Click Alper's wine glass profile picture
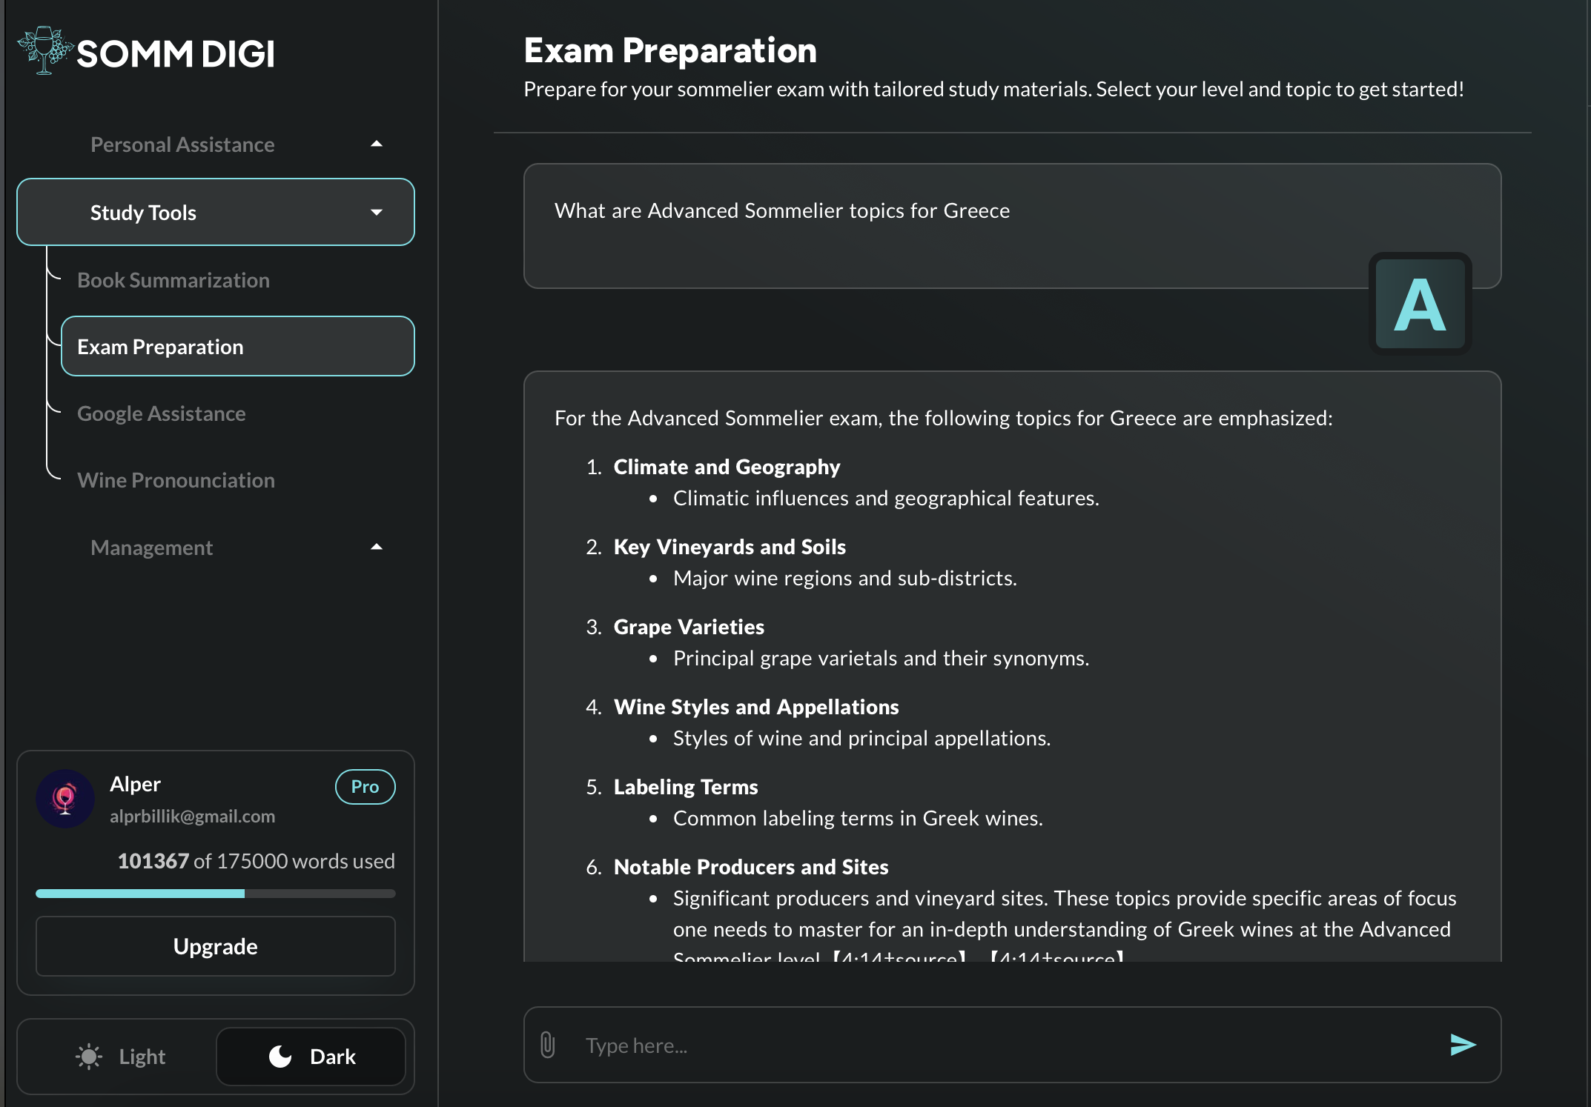The image size is (1591, 1107). point(65,799)
